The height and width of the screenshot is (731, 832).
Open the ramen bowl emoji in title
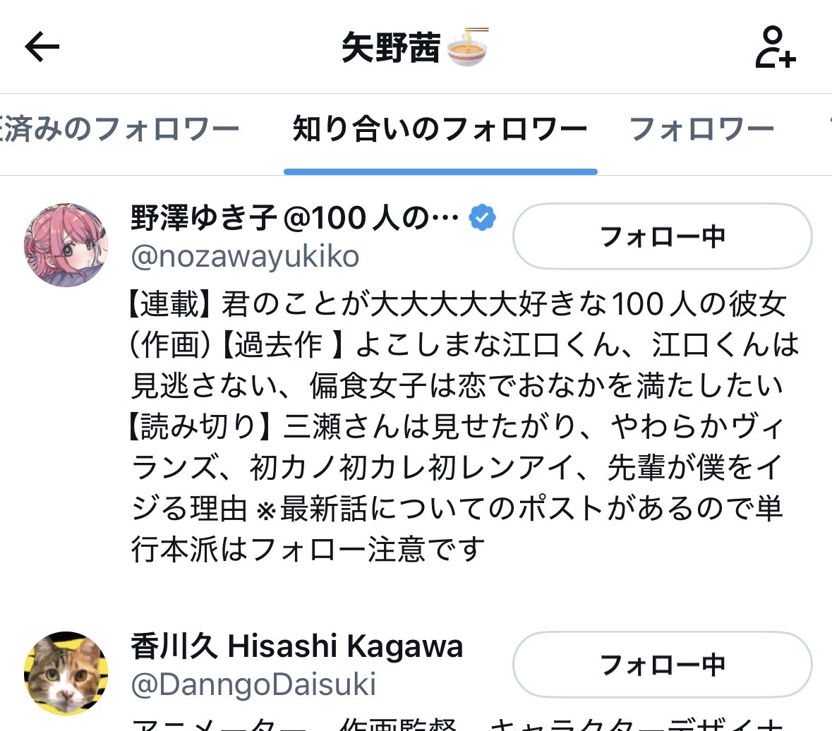[x=467, y=47]
